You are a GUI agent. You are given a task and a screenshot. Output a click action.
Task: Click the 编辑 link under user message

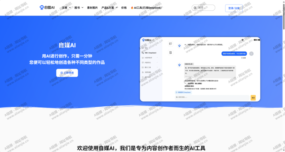[244, 58]
